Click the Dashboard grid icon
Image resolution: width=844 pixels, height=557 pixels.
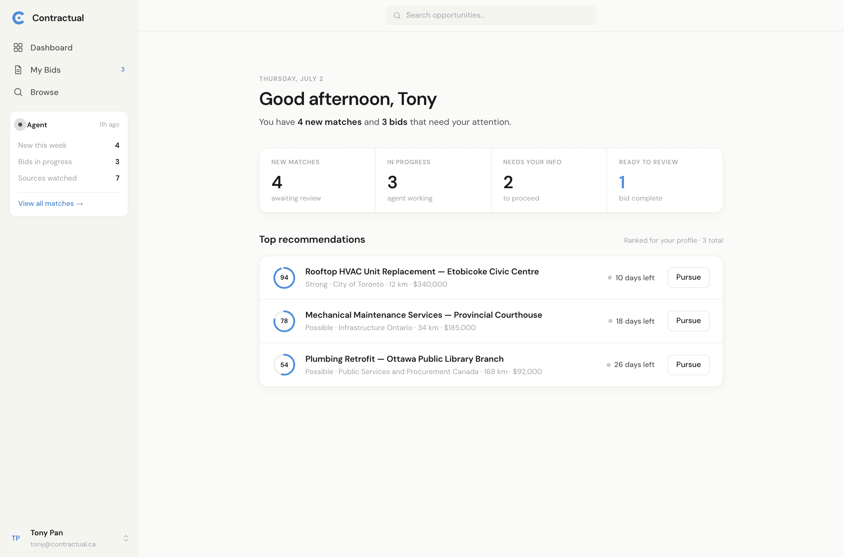click(18, 47)
